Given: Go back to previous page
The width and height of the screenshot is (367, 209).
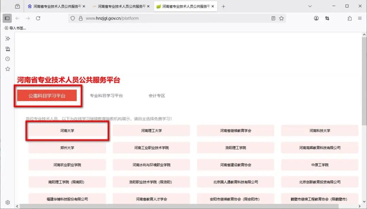Looking at the screenshot, I should (18, 18).
